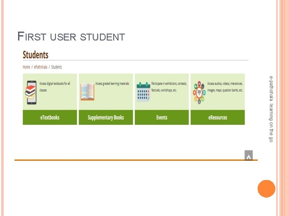
Task: Click 'Access audios, videos, interactives' description
Action: (x=225, y=87)
